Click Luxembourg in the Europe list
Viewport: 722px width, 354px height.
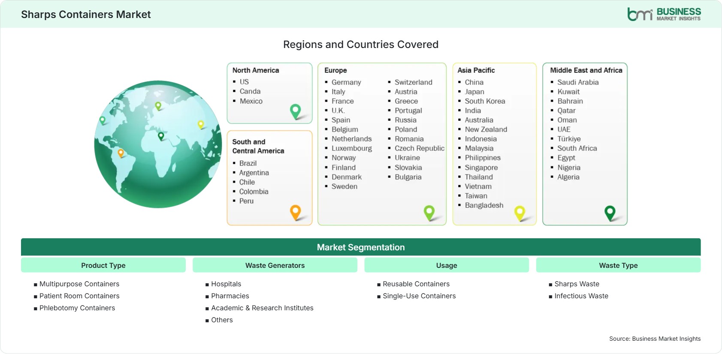click(352, 148)
